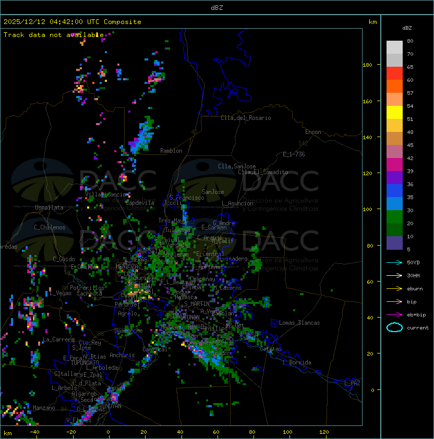
Task: Click the 'S_MARTIN' map label
Action: pyautogui.click(x=197, y=304)
